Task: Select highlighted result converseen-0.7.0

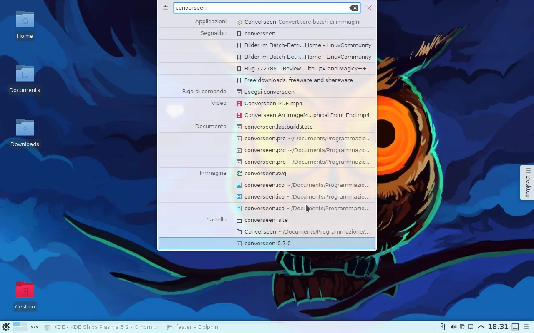Action: 267,243
